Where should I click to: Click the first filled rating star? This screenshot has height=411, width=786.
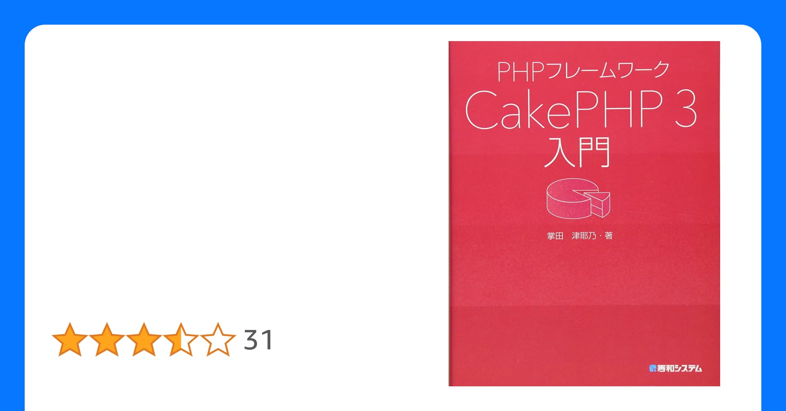70,339
